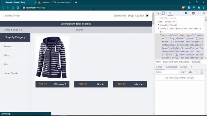Close the DevTools panel
The image size is (207, 116).
coord(204,13)
